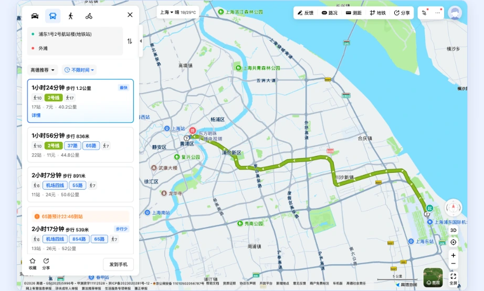Viewport: 484px width, 291px height.
Task: Open the route icon with red dot
Action: coord(425,13)
